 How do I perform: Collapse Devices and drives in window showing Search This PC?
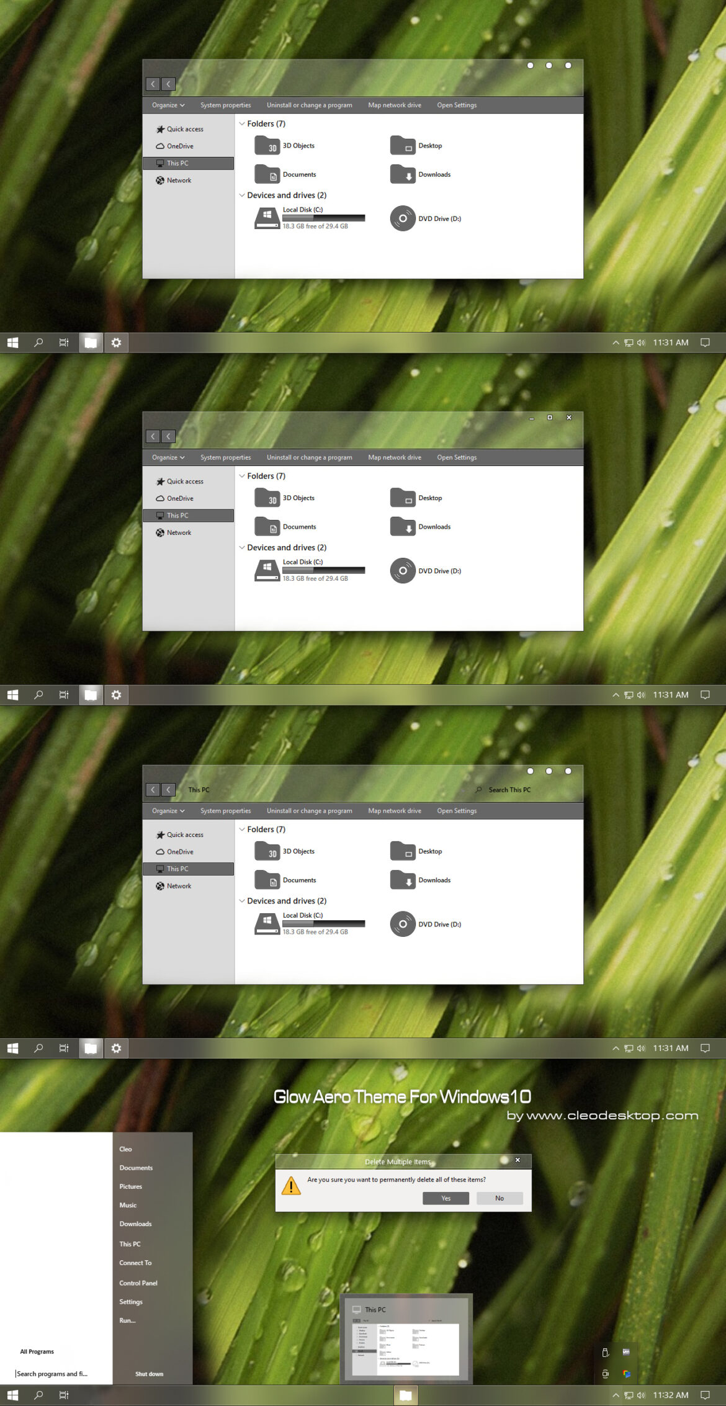pos(242,901)
